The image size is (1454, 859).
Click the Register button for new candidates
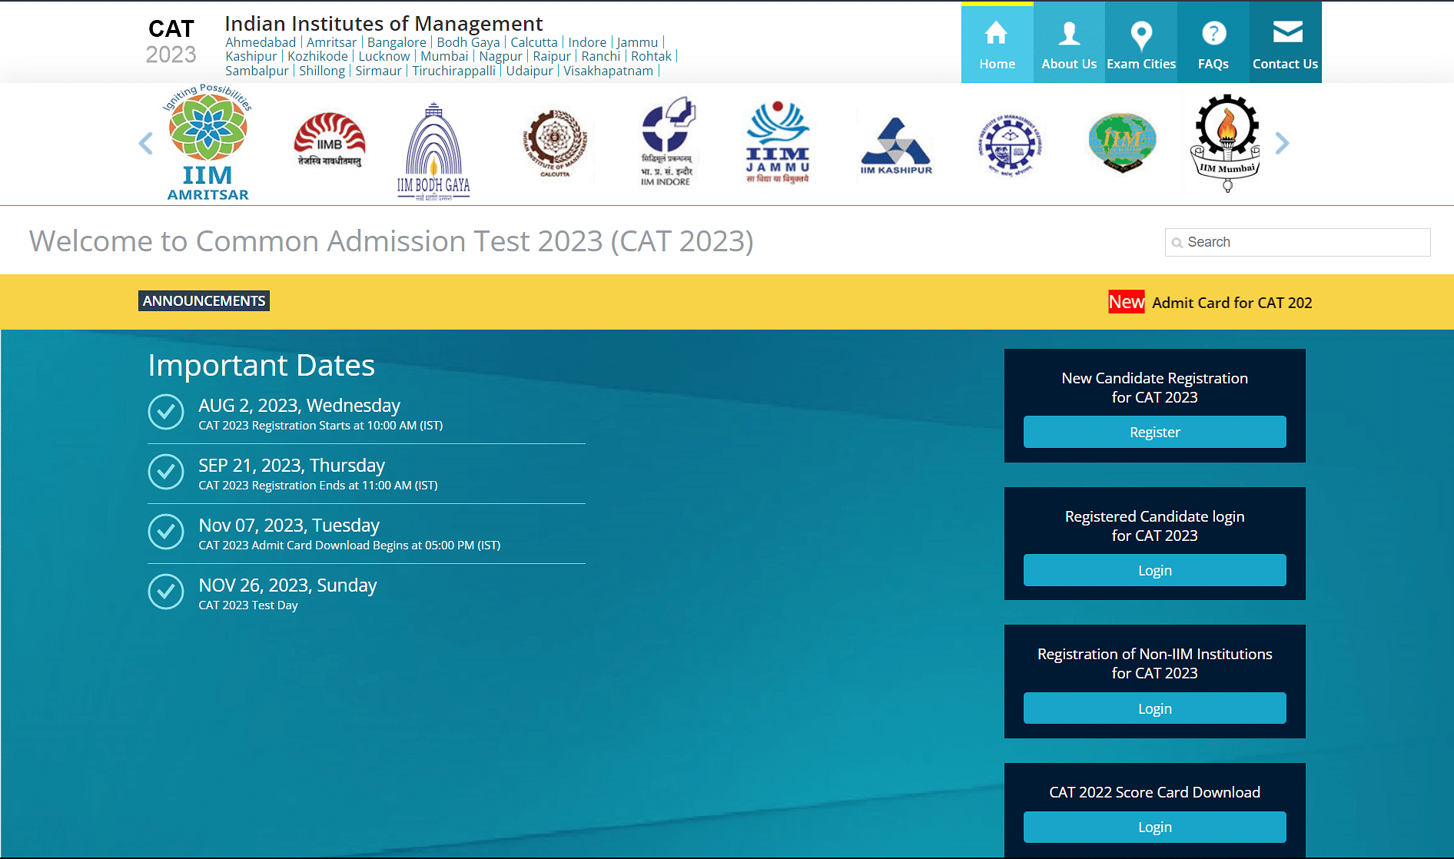tap(1154, 432)
